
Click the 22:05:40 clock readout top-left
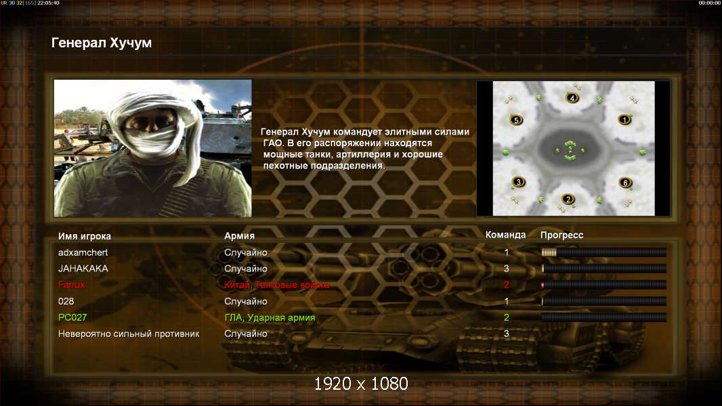[48, 3]
